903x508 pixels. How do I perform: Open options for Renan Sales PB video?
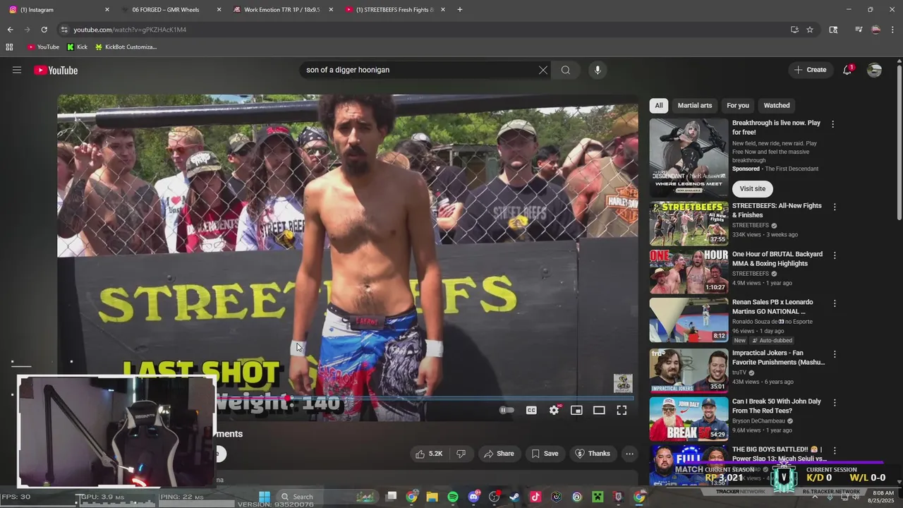pyautogui.click(x=835, y=303)
